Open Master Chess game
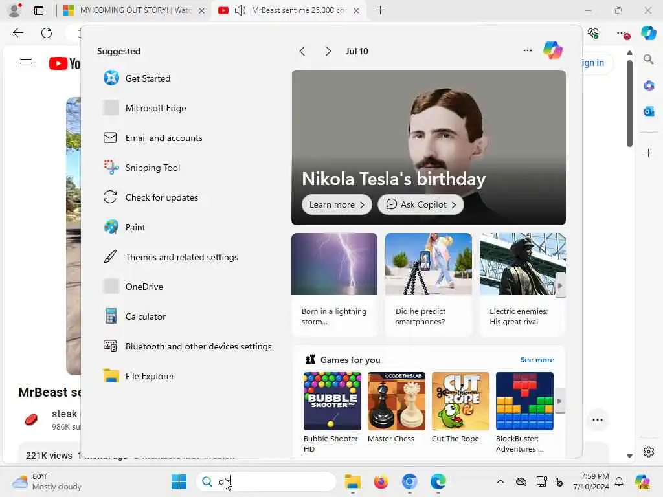Image resolution: width=663 pixels, height=497 pixels. click(x=396, y=408)
